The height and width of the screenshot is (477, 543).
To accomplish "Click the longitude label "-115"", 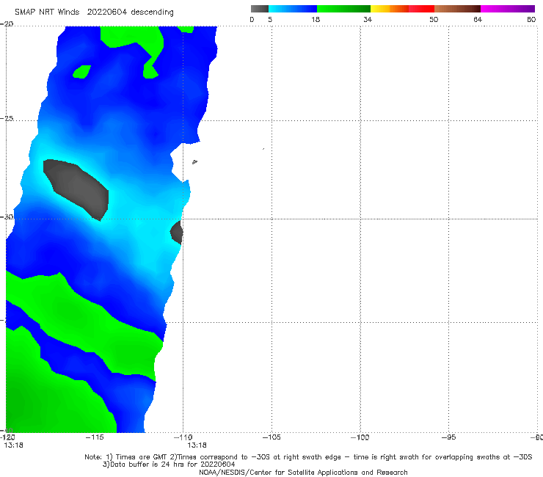I will coord(95,437).
